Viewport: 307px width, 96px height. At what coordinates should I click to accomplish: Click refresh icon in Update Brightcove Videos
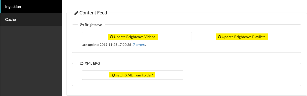pos(111,37)
